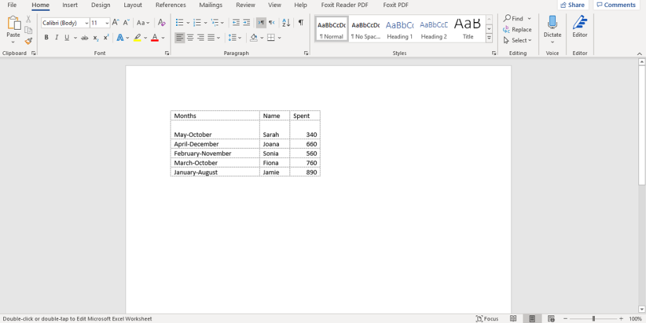Open the font name dropdown
The image size is (646, 323).
click(86, 23)
